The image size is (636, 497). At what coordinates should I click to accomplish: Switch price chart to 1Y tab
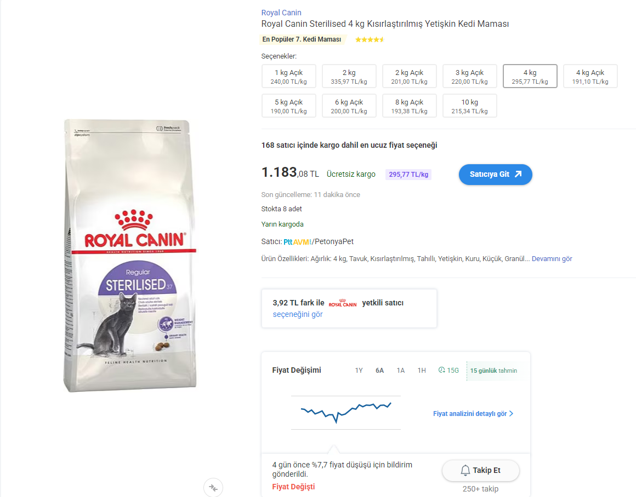coord(359,371)
